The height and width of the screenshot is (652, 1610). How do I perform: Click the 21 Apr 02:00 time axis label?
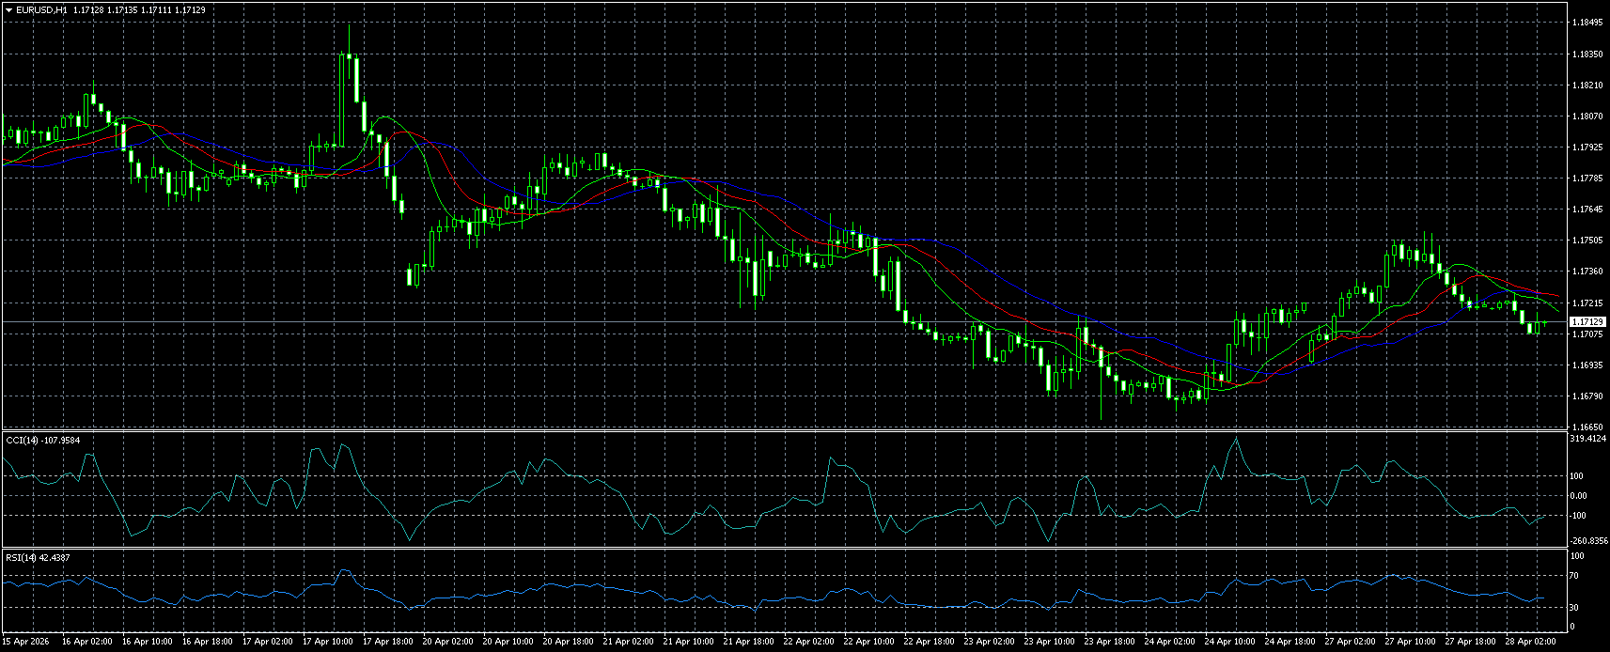pyautogui.click(x=629, y=642)
